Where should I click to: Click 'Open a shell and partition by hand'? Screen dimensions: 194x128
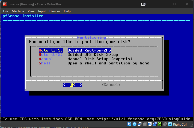coord(108,63)
